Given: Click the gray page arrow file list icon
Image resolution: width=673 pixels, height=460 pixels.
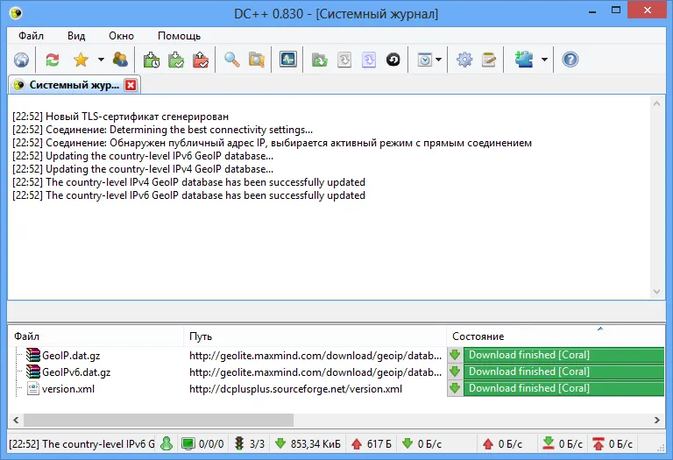Looking at the screenshot, I should (x=344, y=60).
